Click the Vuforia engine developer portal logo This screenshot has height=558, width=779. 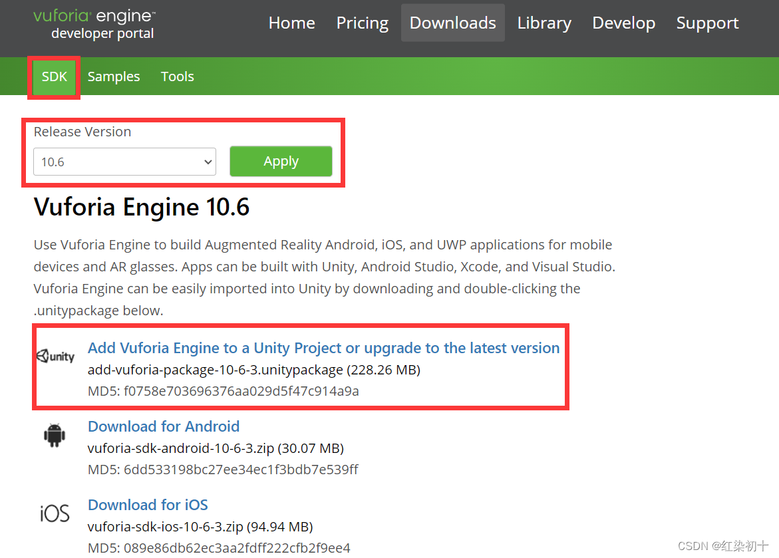tap(94, 24)
